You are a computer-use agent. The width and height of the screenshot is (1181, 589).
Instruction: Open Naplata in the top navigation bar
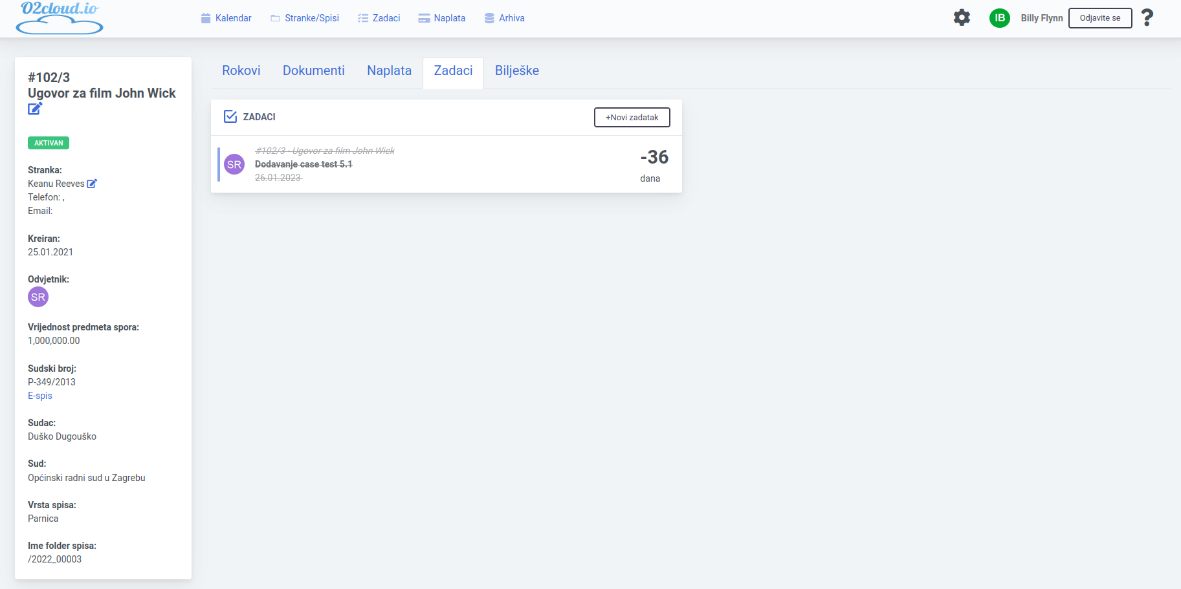tap(442, 18)
